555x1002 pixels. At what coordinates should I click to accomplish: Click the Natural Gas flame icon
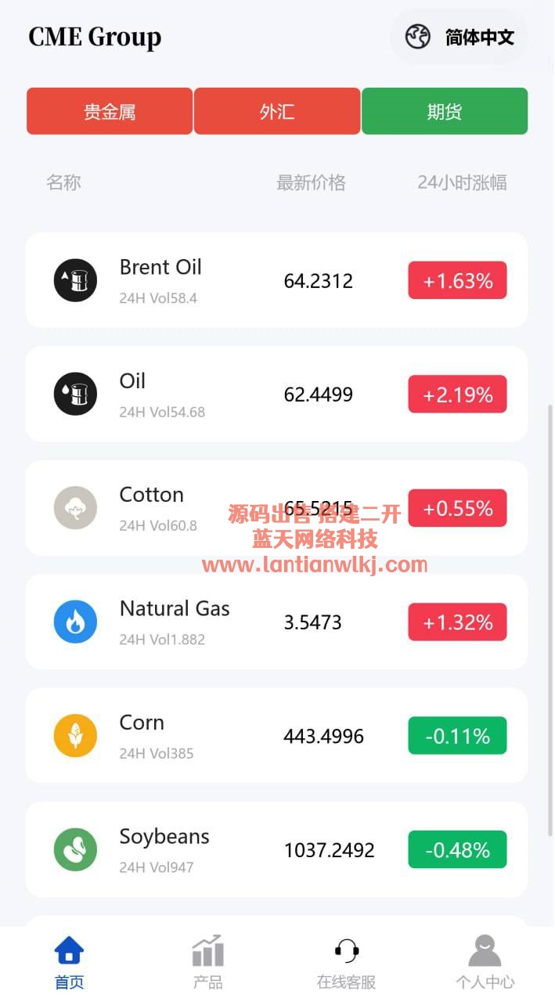75,622
